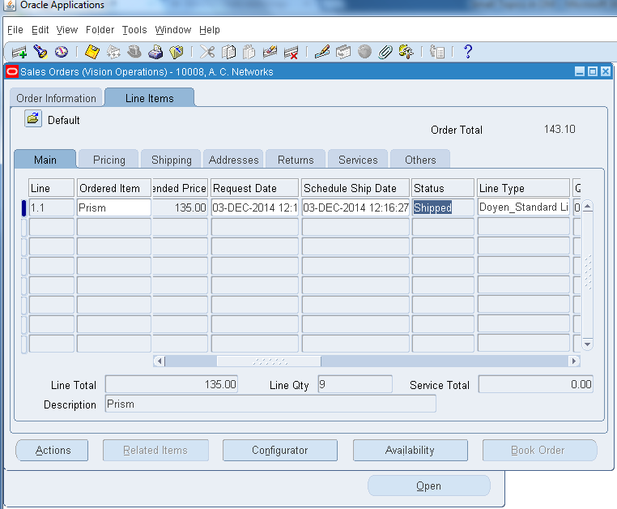The height and width of the screenshot is (509, 617).
Task: Click the Line cell with value 1.1
Action: point(52,207)
